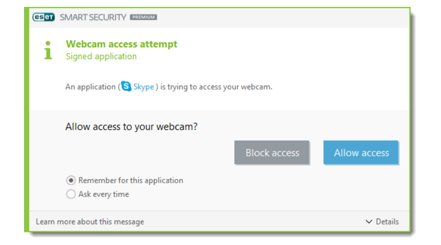Viewport: 441px width, 245px height.
Task: Select the Remember for this application radio button
Action: (x=71, y=181)
